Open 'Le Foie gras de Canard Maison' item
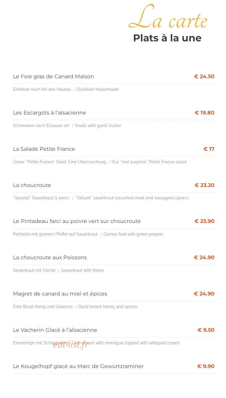This screenshot has width=226, height=398. 53,76
